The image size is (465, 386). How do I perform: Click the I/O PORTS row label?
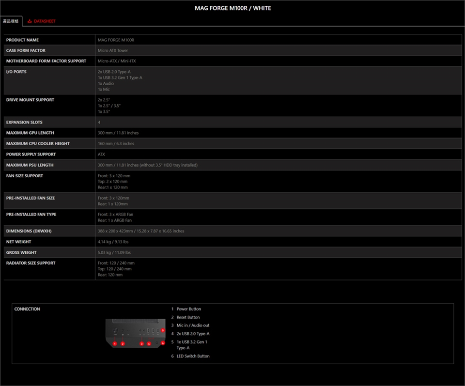16,72
